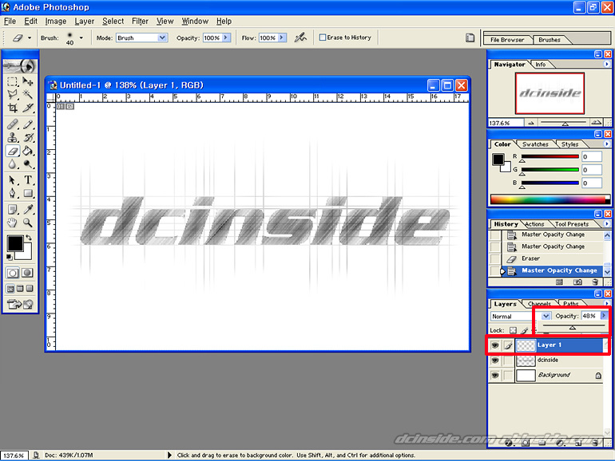Switch to the Channels tab
615x461 pixels.
pyautogui.click(x=539, y=304)
